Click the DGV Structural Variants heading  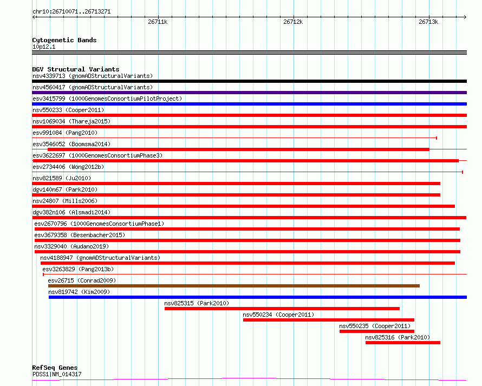[76, 69]
